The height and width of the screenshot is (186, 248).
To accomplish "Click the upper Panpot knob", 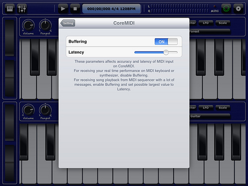I will pyautogui.click(x=45, y=25).
